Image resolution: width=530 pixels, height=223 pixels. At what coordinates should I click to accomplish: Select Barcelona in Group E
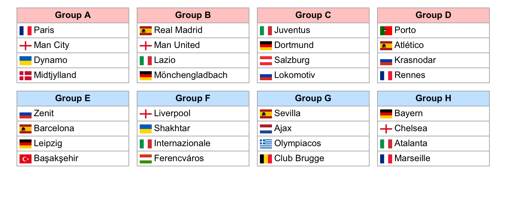pos(54,129)
